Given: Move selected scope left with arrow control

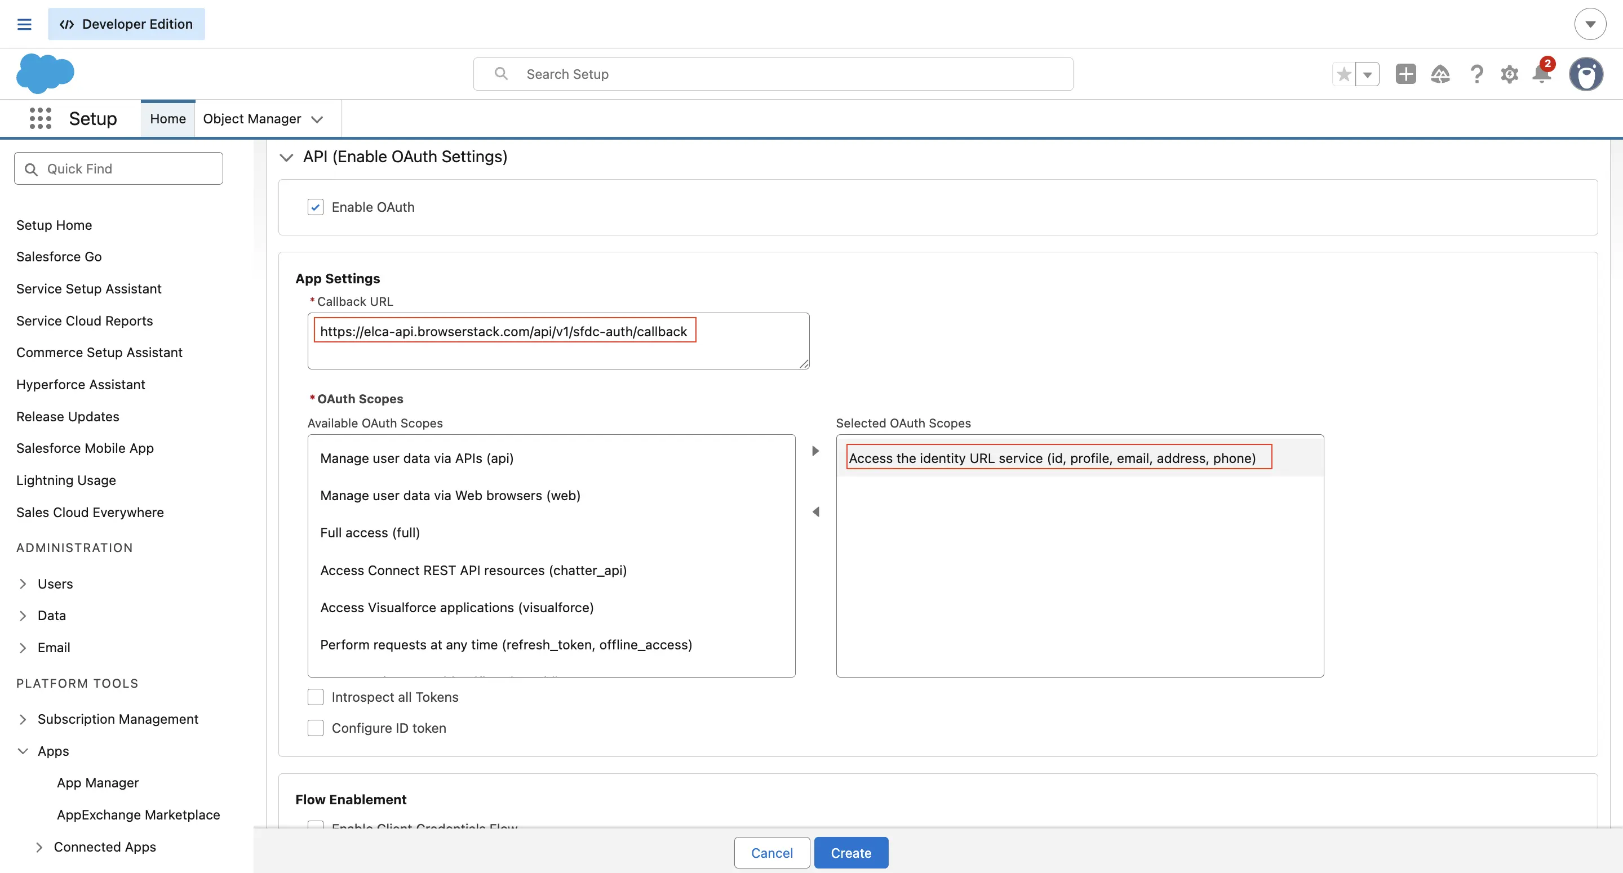Looking at the screenshot, I should coord(816,511).
